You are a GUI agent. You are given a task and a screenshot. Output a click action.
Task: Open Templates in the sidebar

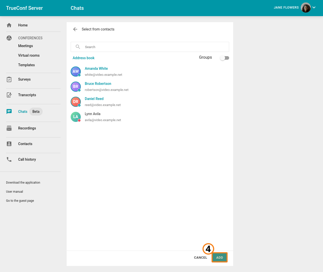click(26, 65)
